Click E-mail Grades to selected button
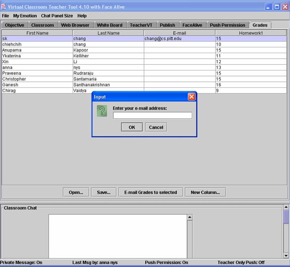290x267 pixels. 150,192
